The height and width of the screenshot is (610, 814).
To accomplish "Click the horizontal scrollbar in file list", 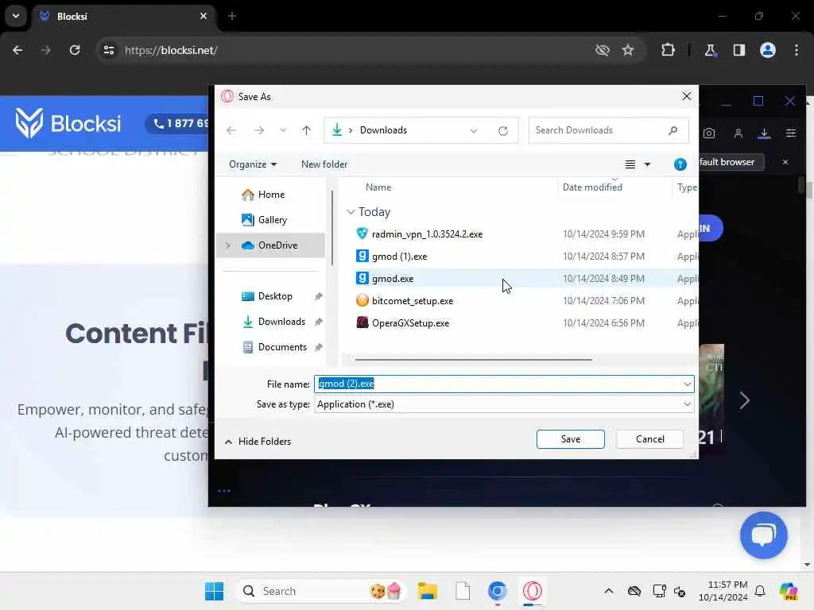I will pos(473,359).
